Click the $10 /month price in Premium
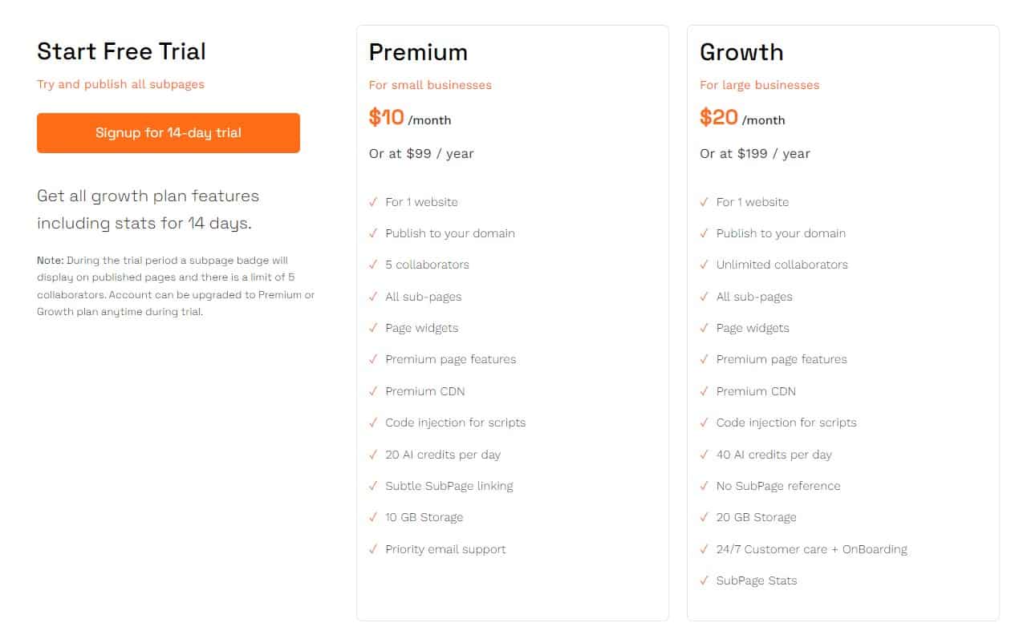Viewport: 1015px width, 635px height. point(409,117)
